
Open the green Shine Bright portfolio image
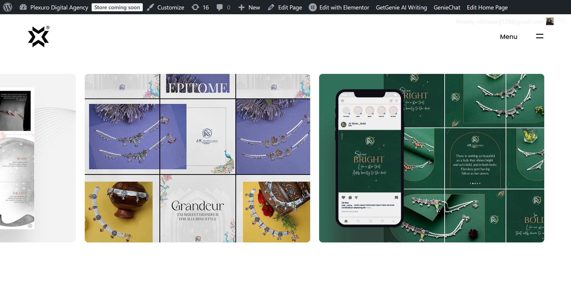pos(432,158)
